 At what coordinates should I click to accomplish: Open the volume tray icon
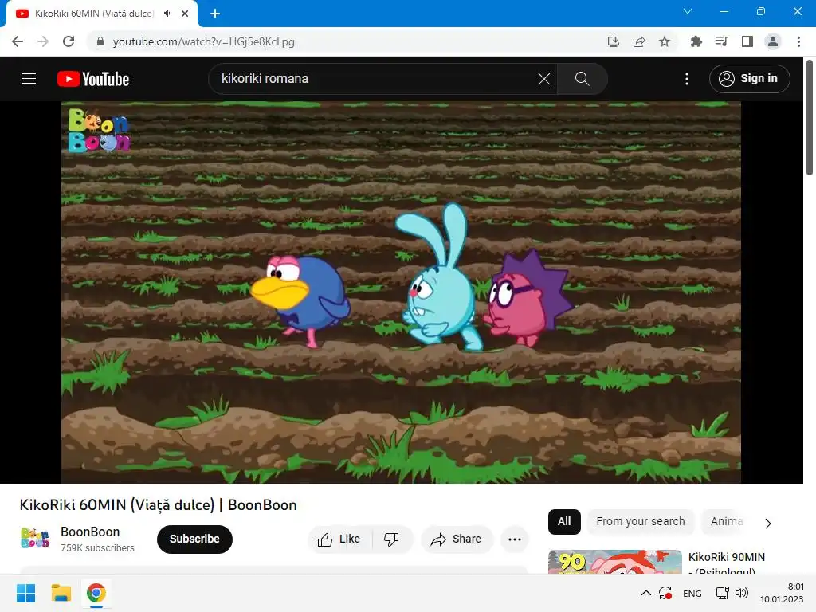[742, 593]
